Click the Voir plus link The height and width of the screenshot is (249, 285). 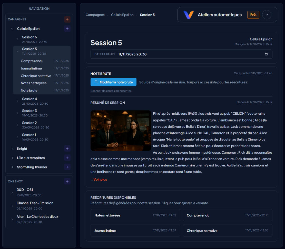pyautogui.click(x=100, y=180)
